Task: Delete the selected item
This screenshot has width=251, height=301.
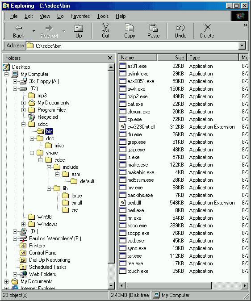Action: pyautogui.click(x=207, y=31)
